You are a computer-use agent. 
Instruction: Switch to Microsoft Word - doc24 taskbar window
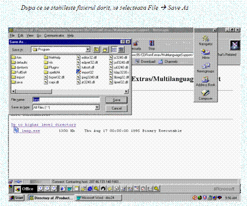click(x=98, y=198)
